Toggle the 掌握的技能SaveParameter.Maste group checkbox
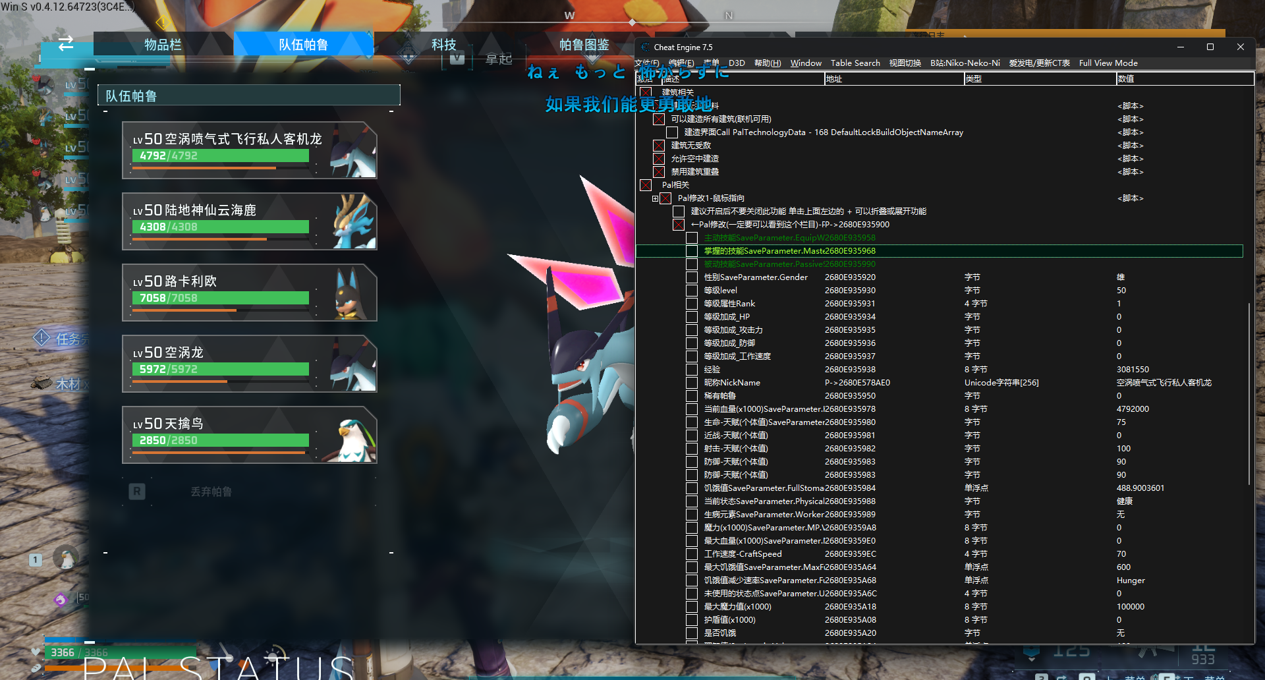Viewport: 1265px width, 680px height. (692, 251)
